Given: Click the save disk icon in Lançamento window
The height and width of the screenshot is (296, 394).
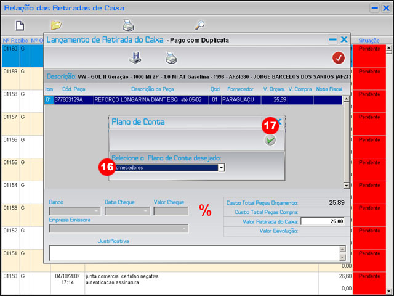Looking at the screenshot, I should click(x=135, y=58).
